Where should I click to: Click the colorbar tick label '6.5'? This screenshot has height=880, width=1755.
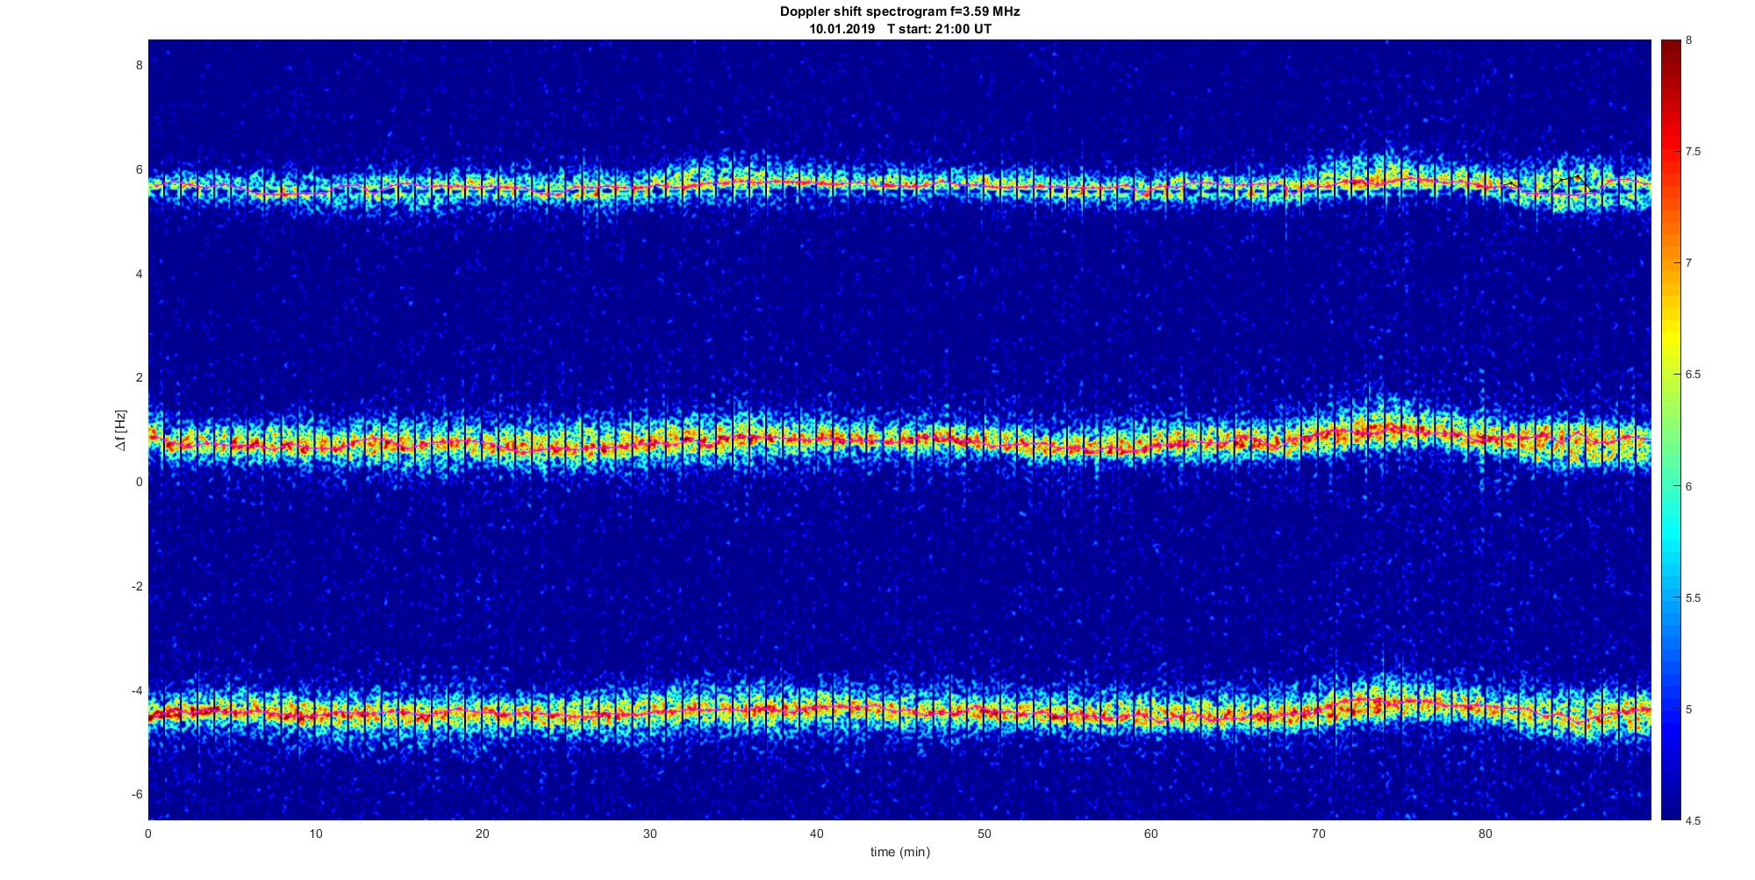(x=1694, y=375)
